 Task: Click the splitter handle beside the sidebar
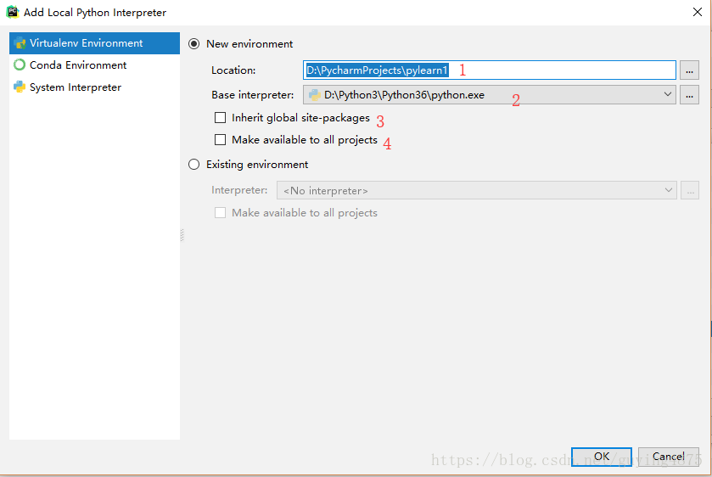182,235
